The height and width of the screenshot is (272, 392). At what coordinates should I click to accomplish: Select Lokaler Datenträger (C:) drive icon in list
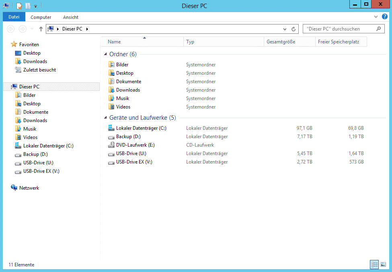click(x=111, y=128)
